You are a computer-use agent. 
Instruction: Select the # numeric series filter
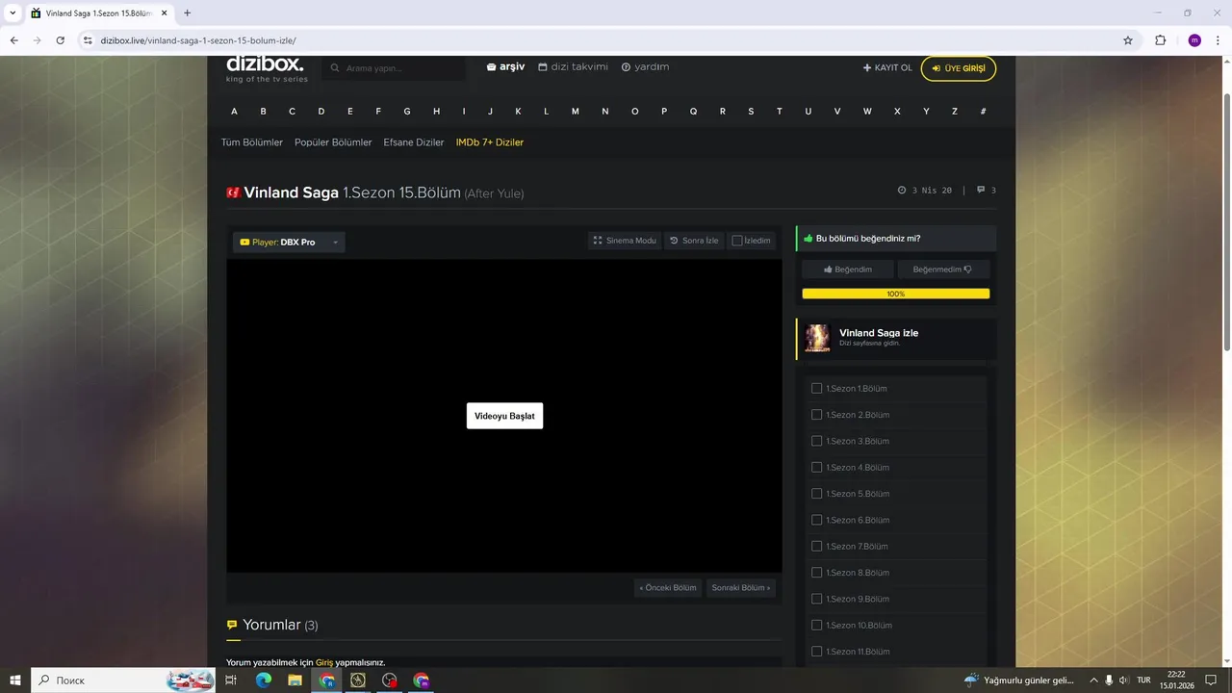(x=983, y=112)
